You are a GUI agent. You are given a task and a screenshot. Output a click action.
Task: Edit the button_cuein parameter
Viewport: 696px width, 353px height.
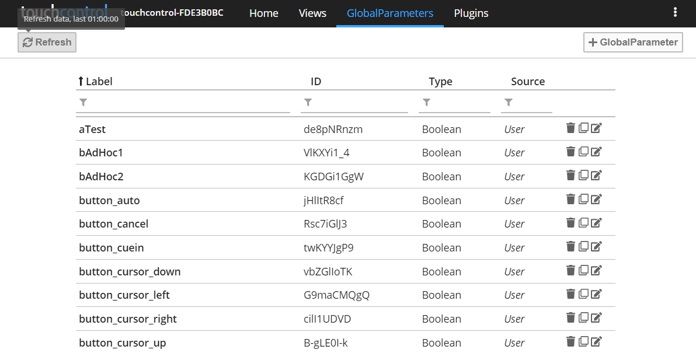coord(596,247)
